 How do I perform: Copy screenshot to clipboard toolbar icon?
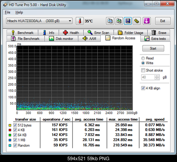click(119, 21)
